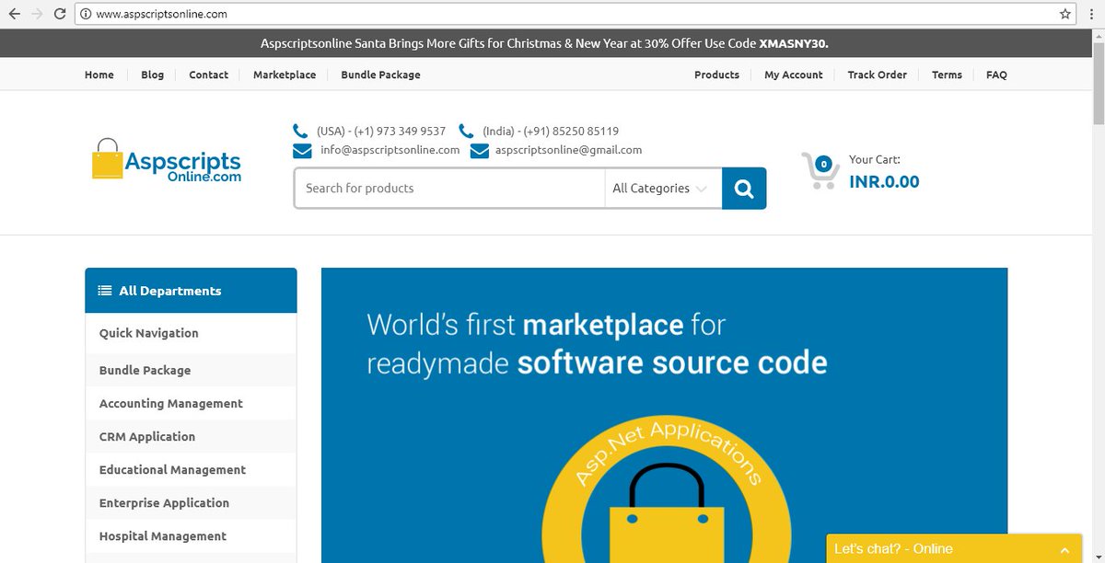Open the Track Order link

point(878,75)
